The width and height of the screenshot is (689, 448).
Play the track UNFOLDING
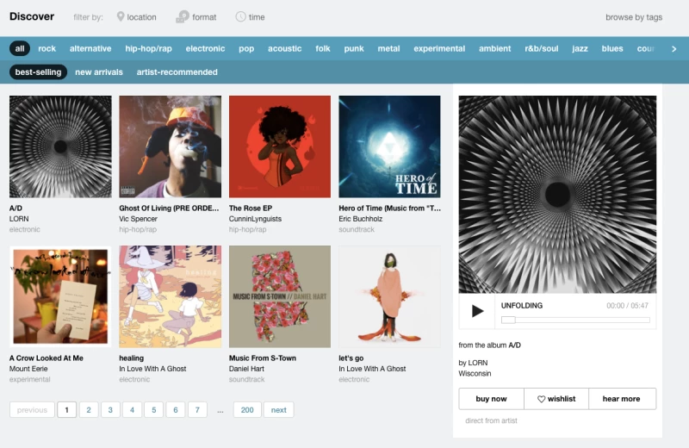[477, 311]
